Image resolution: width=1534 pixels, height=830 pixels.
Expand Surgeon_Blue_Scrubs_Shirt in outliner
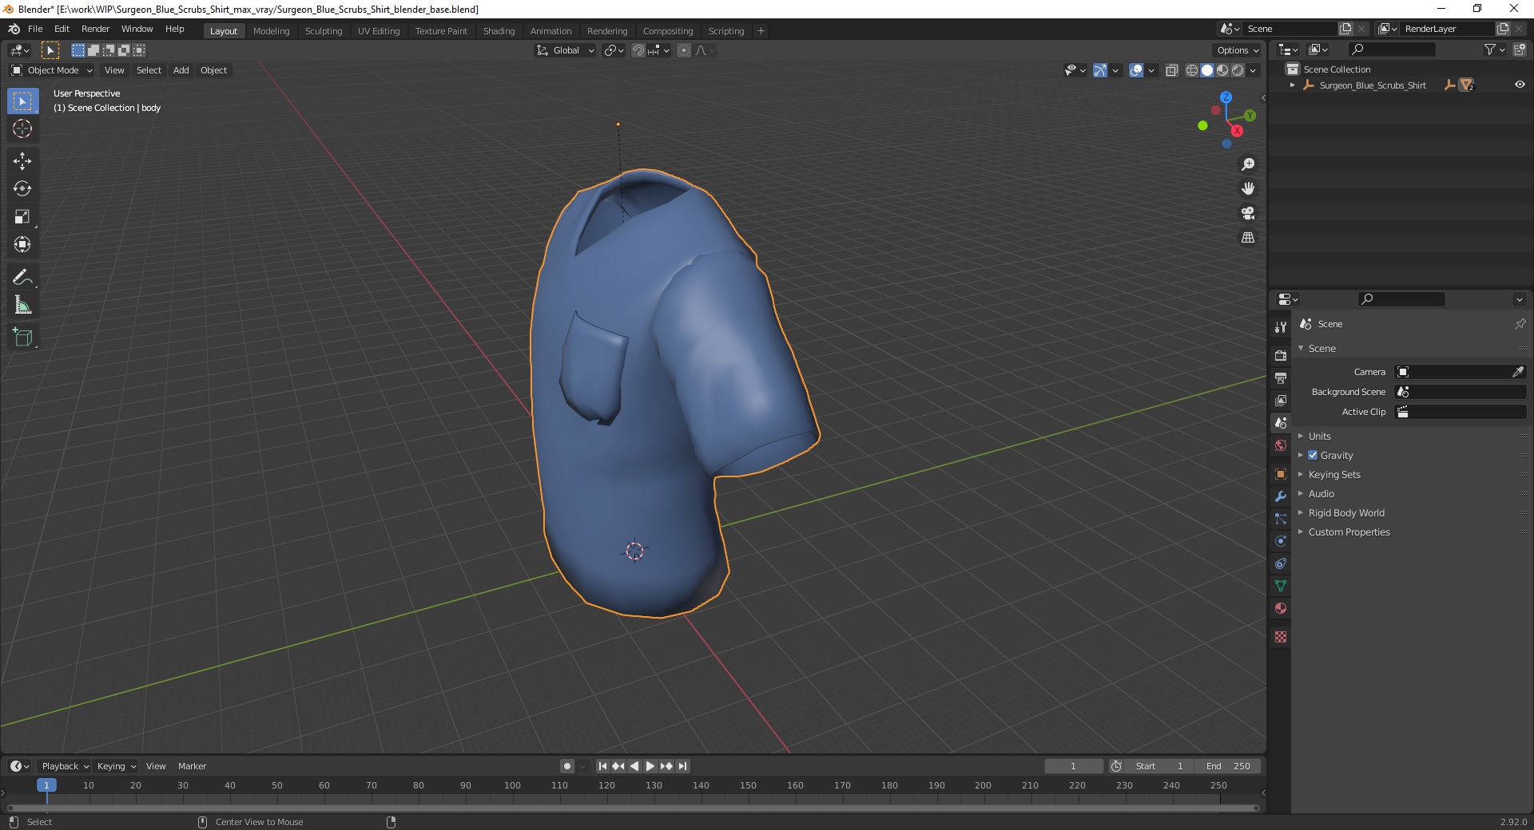1293,85
